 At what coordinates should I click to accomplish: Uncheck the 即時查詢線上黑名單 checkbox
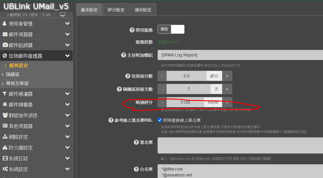pos(160,120)
